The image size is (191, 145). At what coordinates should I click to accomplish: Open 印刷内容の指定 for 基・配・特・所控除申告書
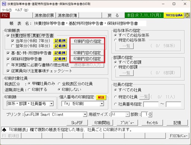tap(87, 53)
